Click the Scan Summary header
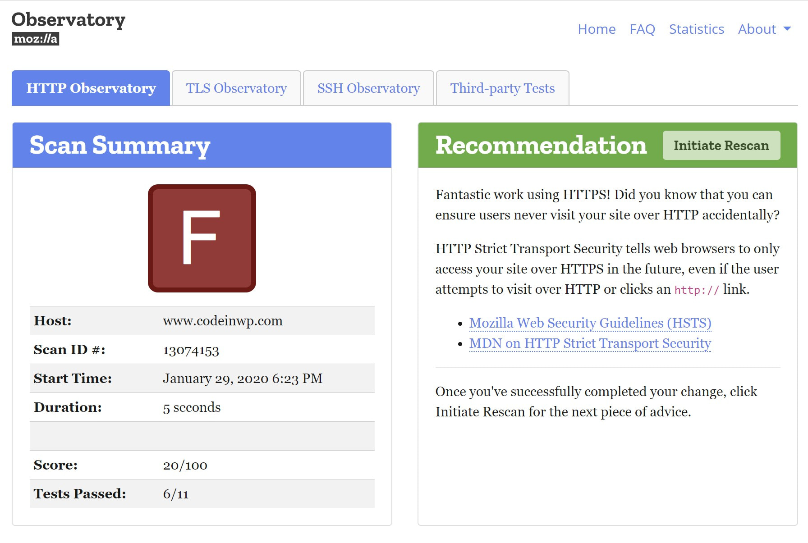The width and height of the screenshot is (808, 543). click(x=119, y=145)
